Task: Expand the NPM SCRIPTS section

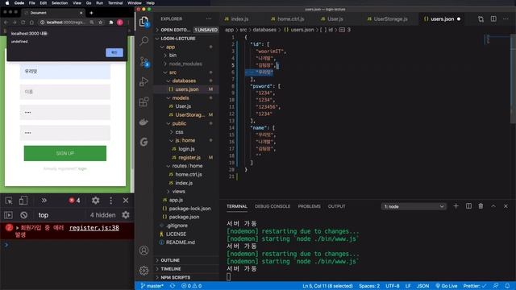Action: click(x=176, y=277)
